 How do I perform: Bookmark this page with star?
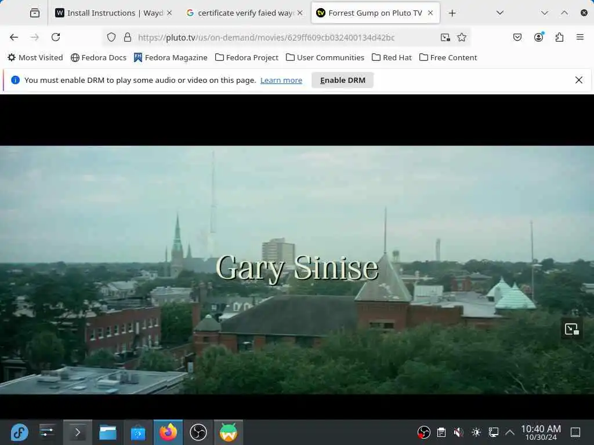tap(462, 37)
